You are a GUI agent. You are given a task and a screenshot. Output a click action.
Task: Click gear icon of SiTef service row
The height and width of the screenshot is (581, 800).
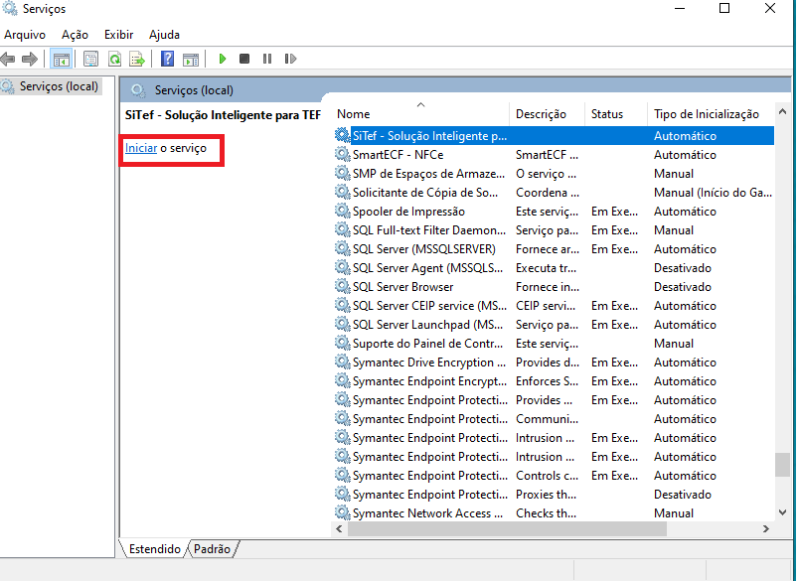tap(342, 135)
